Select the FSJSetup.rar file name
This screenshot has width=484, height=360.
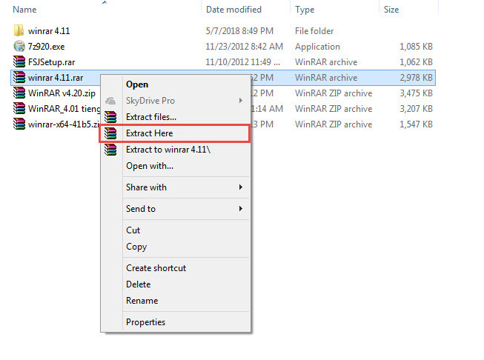tap(52, 62)
